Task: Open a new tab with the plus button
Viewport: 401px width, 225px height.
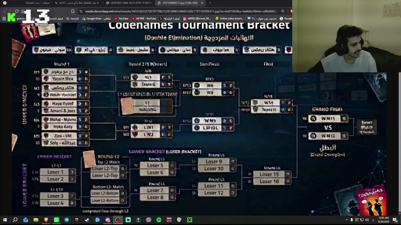Action: tap(210, 3)
